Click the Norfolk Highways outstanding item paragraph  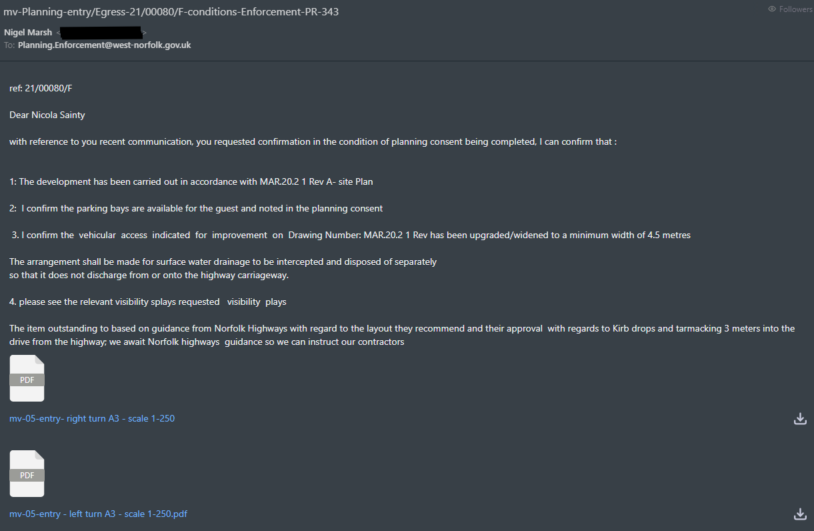[401, 335]
